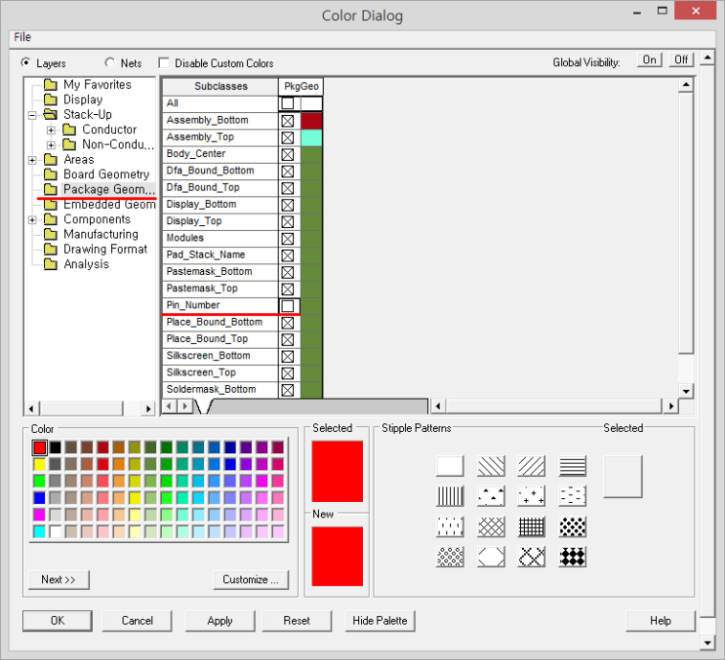Screen dimensions: 725x660
Task: Pick the vertical lines stipple pattern
Action: click(x=450, y=496)
